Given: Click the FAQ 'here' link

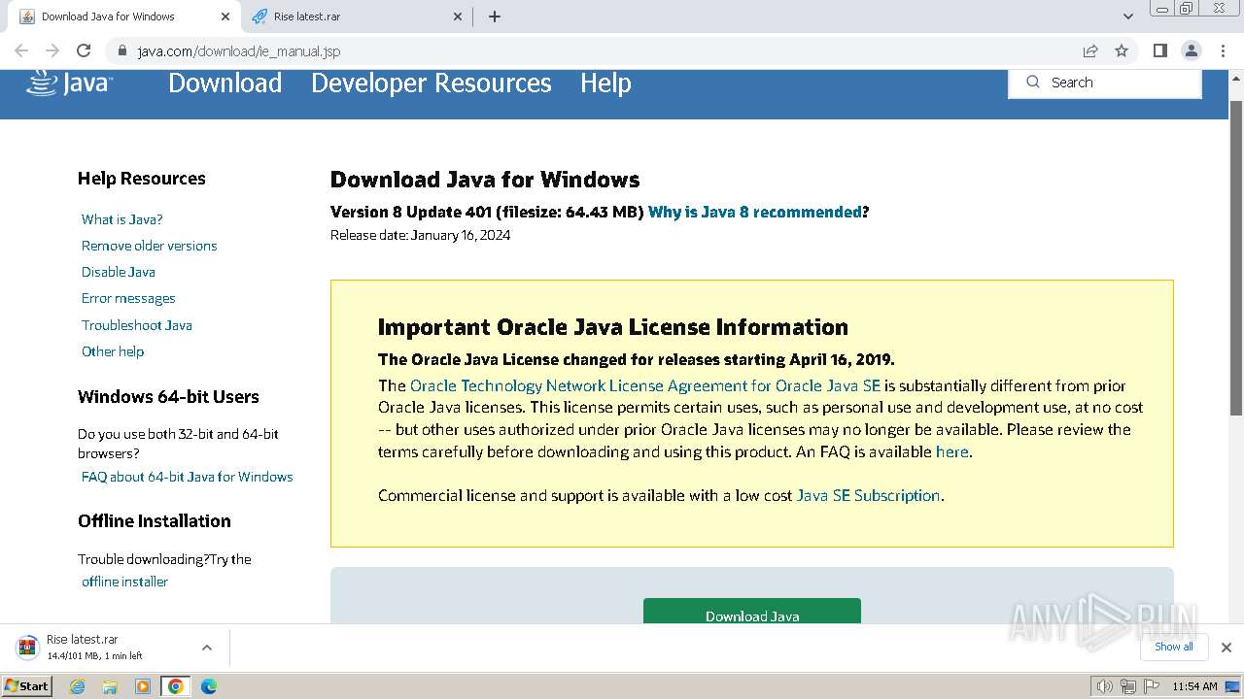Looking at the screenshot, I should pos(952,451).
